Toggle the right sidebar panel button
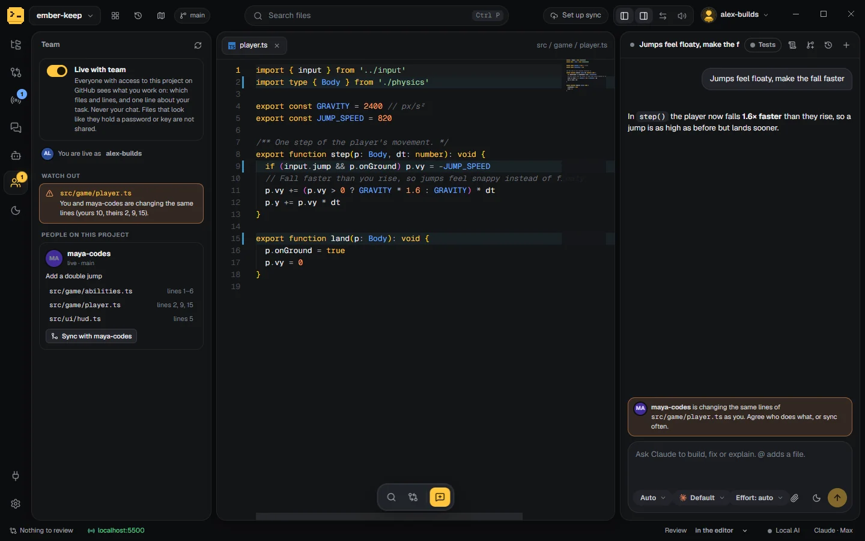This screenshot has height=541, width=865. coord(643,16)
